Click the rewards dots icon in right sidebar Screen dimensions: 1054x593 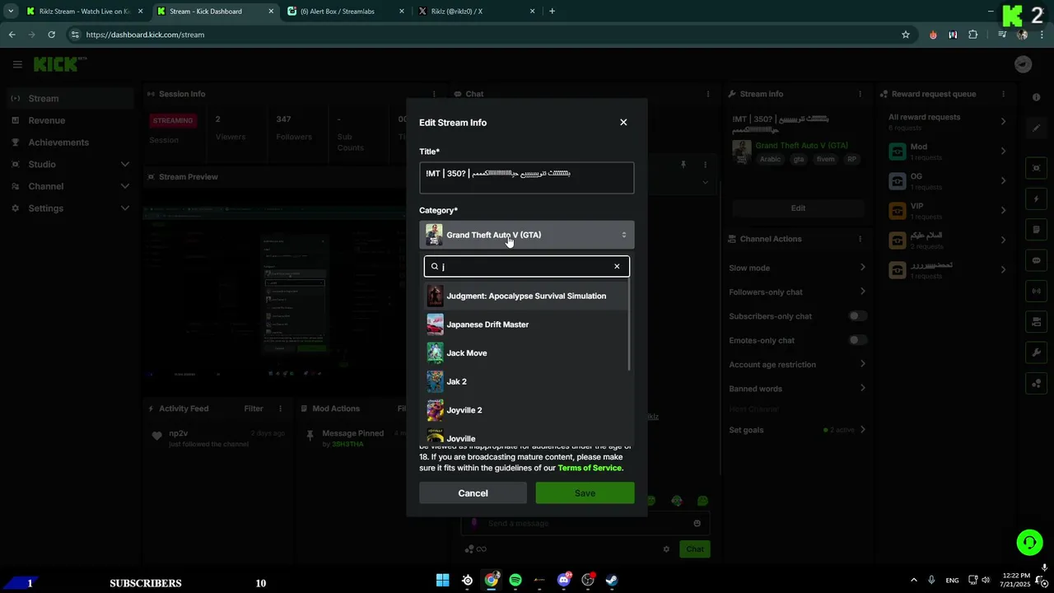point(1036,383)
